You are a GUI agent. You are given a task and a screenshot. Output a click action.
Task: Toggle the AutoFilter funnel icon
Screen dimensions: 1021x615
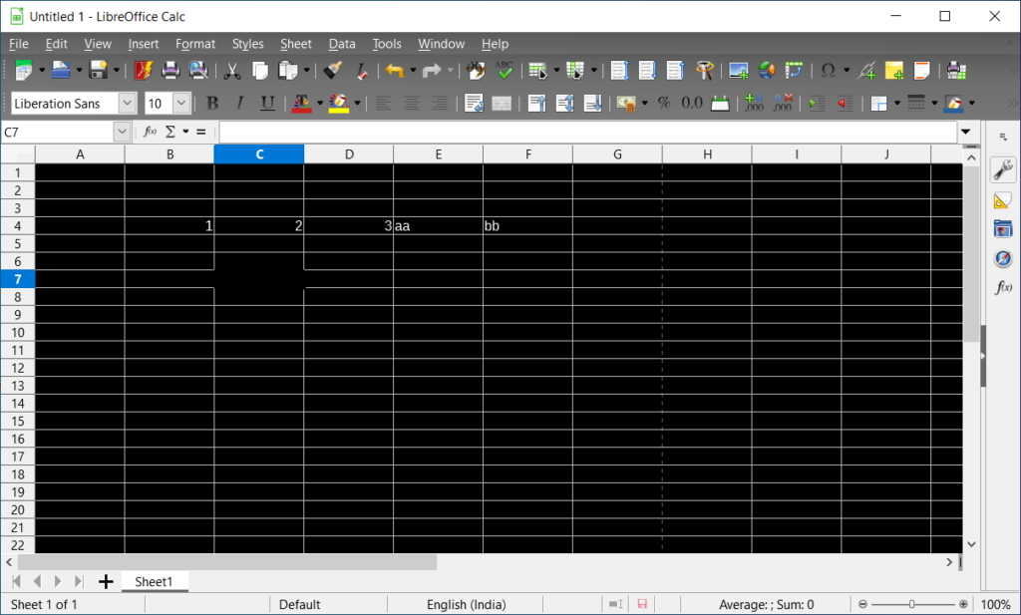(x=704, y=71)
